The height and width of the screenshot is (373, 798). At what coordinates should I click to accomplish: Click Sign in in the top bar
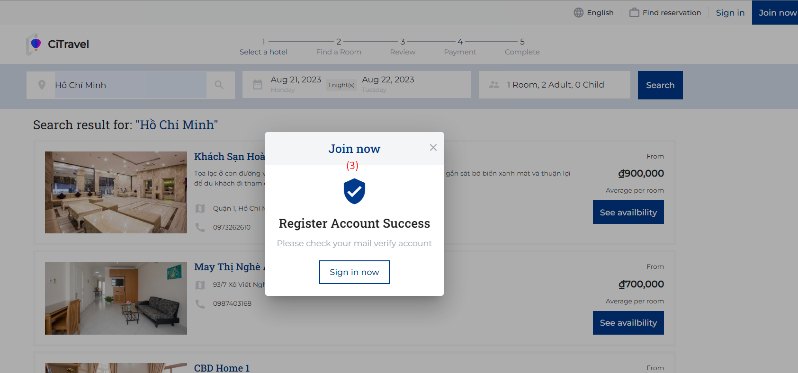coord(730,13)
